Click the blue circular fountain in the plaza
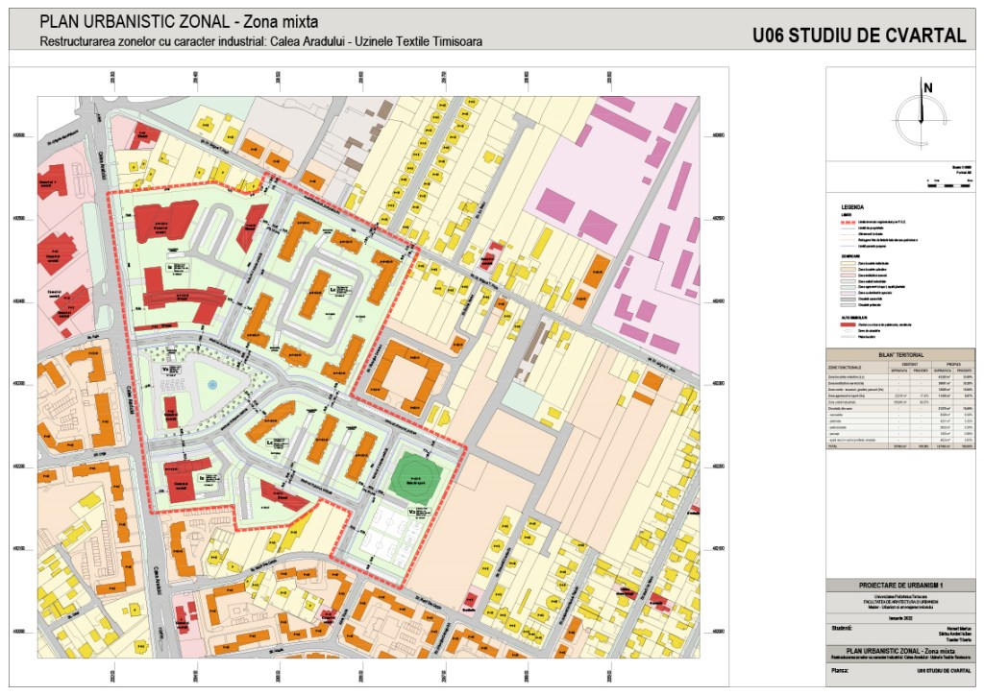The height and width of the screenshot is (695, 984). click(x=212, y=384)
